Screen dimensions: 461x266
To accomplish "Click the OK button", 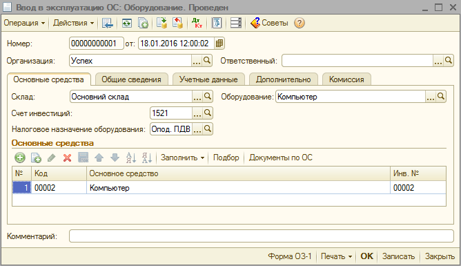I will point(367,256).
